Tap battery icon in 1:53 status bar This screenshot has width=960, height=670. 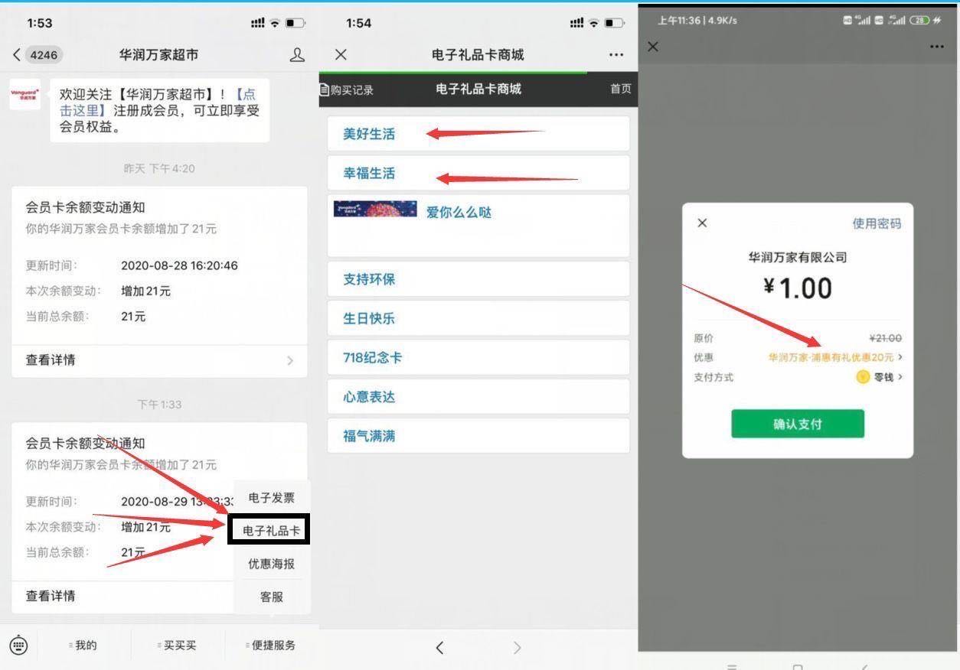[295, 23]
